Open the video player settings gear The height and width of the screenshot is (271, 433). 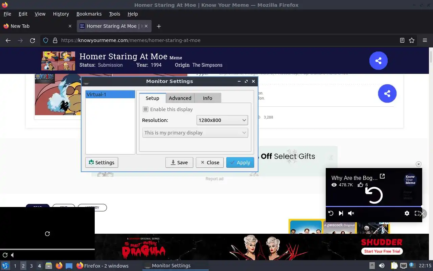[407, 213]
